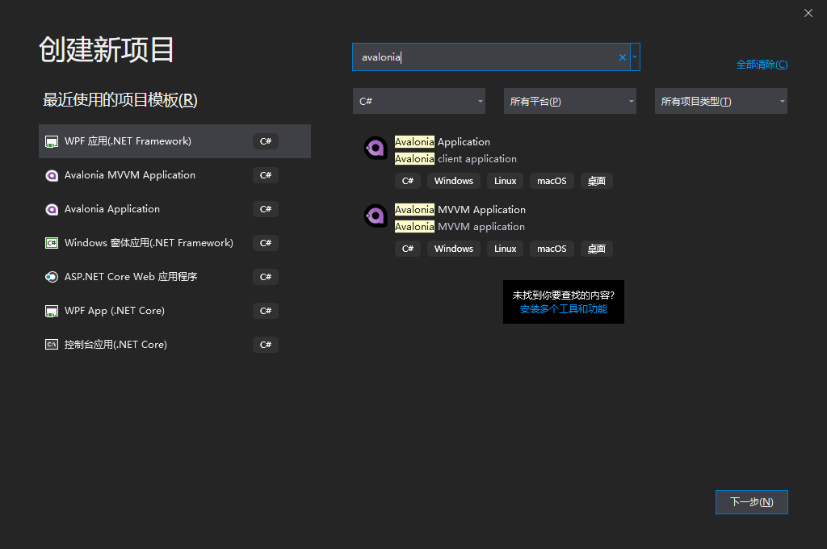Click C# tag beside recent Avalonia MVVM Application
This screenshot has height=549, width=827.
pos(265,175)
